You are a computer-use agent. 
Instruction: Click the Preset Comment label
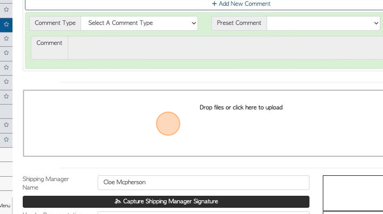[239, 23]
